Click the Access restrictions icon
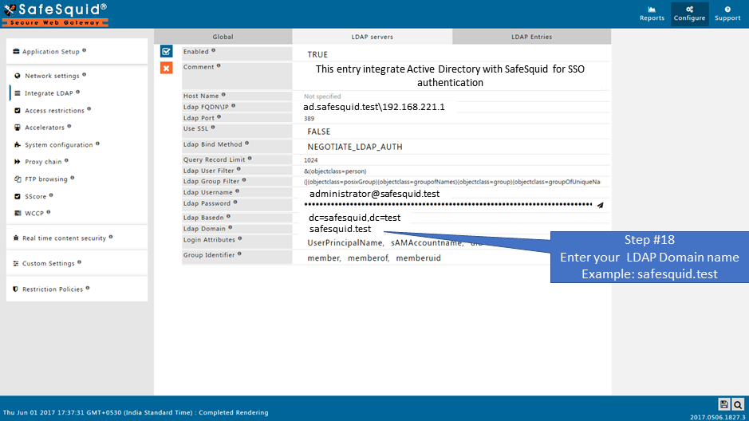749x421 pixels. (18, 110)
